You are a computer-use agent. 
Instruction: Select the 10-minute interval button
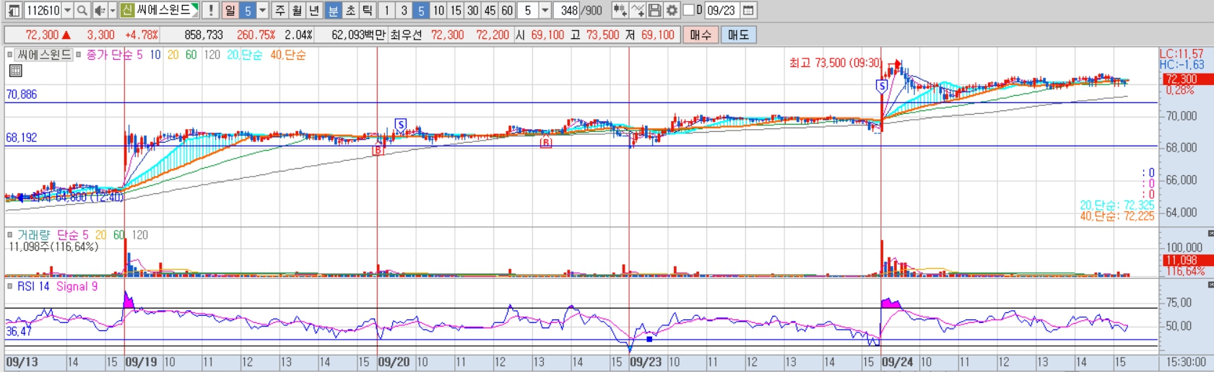tap(438, 10)
